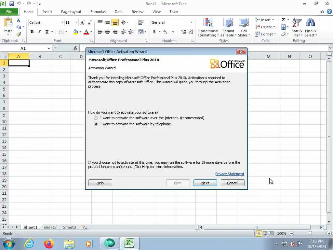Image resolution: width=333 pixels, height=250 pixels.
Task: Open Internet Explorer from the taskbar
Action: pyautogui.click(x=29, y=243)
